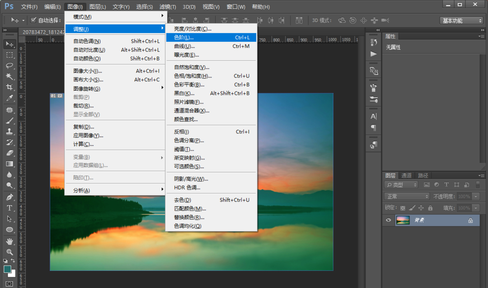Select the Hand tool

(x=9, y=241)
